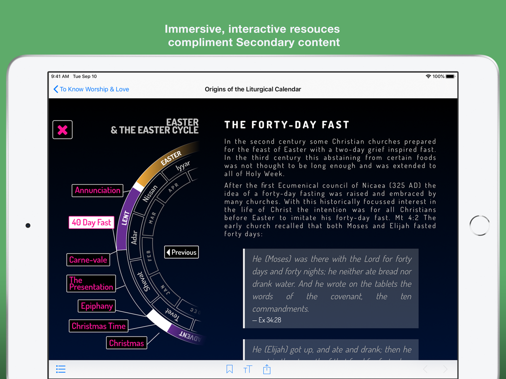Open the text size settings icon

pos(248,369)
